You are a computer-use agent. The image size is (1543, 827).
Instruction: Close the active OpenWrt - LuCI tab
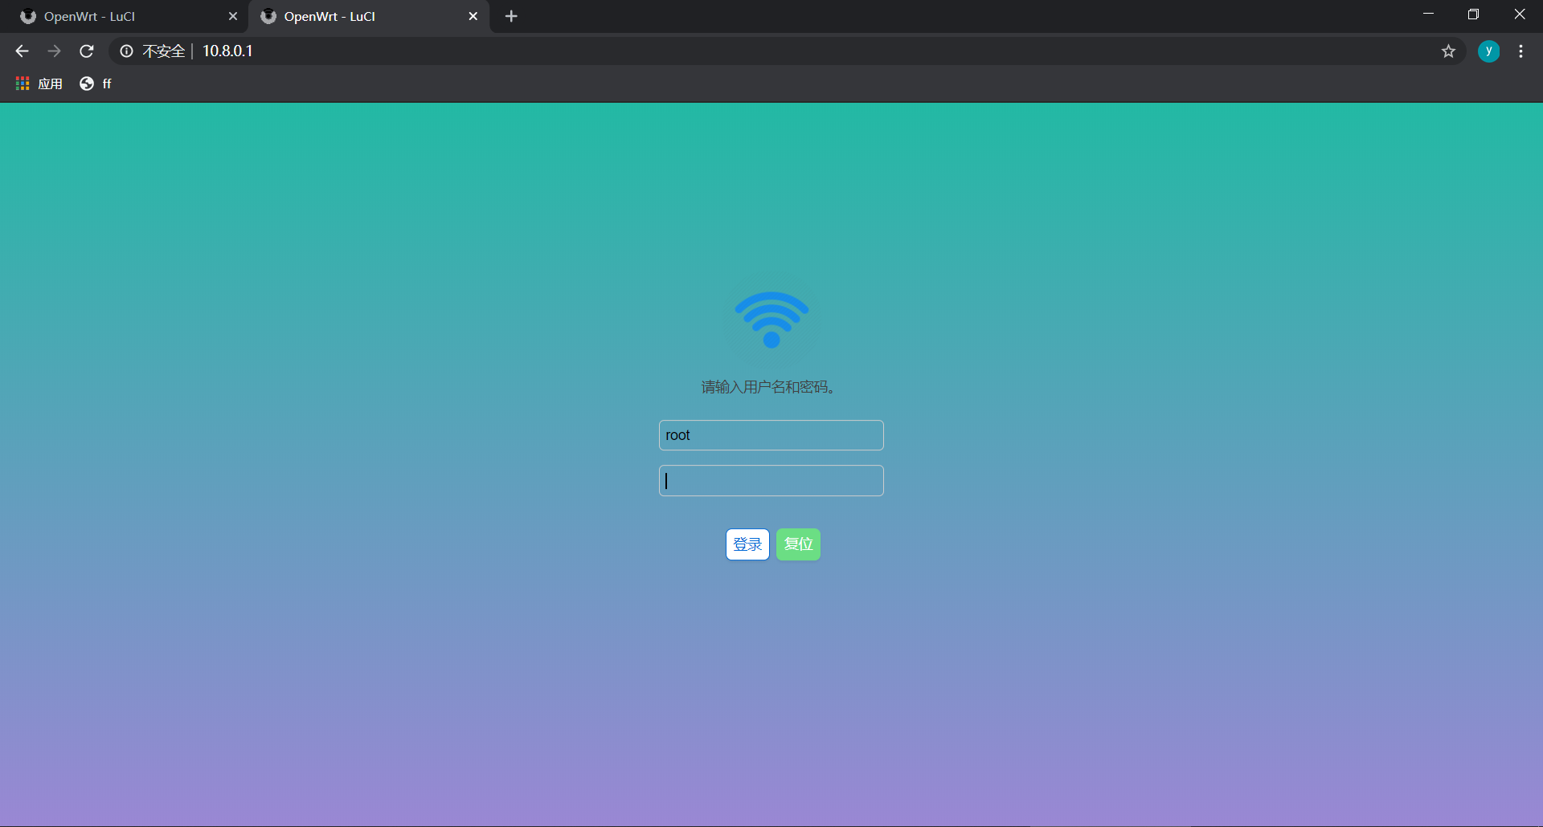pos(473,16)
